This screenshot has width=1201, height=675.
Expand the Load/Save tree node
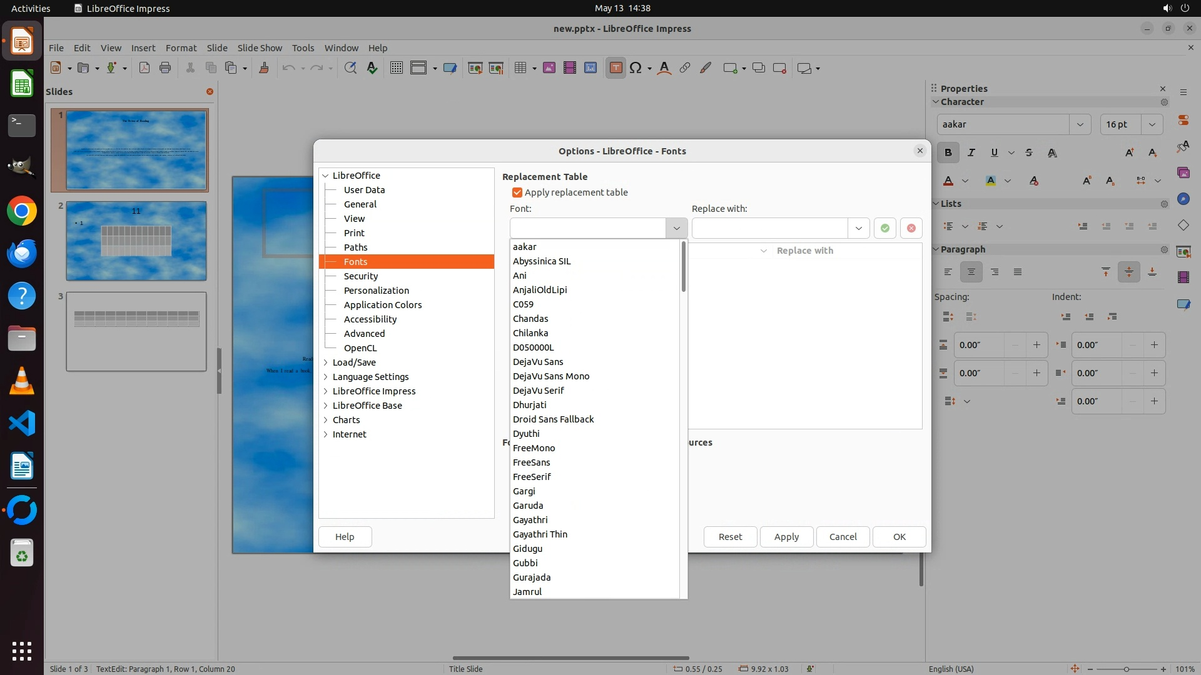(325, 362)
